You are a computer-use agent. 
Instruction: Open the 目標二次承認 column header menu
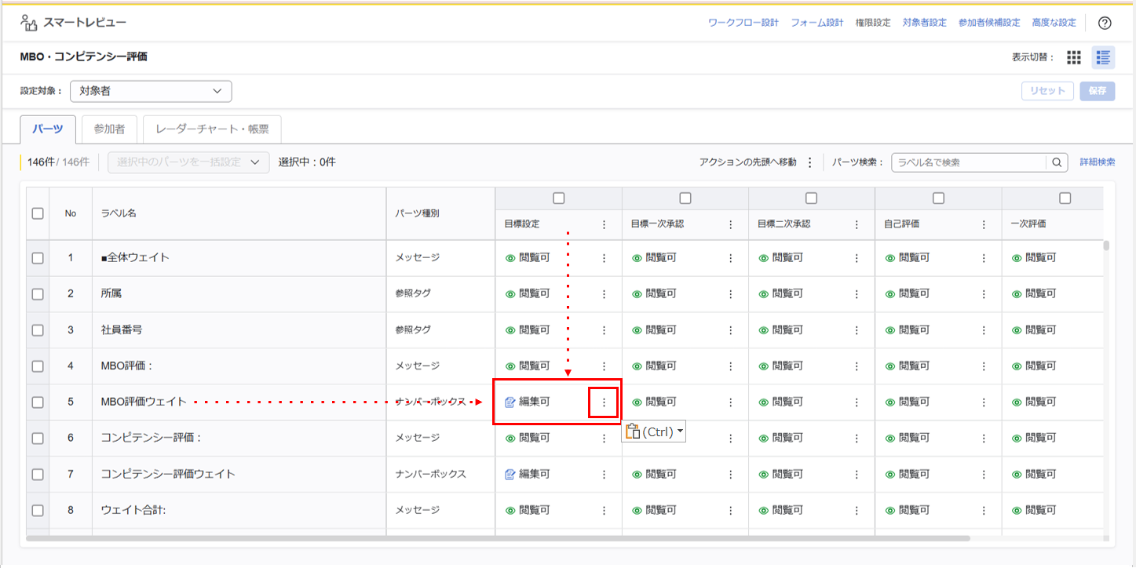coord(857,224)
